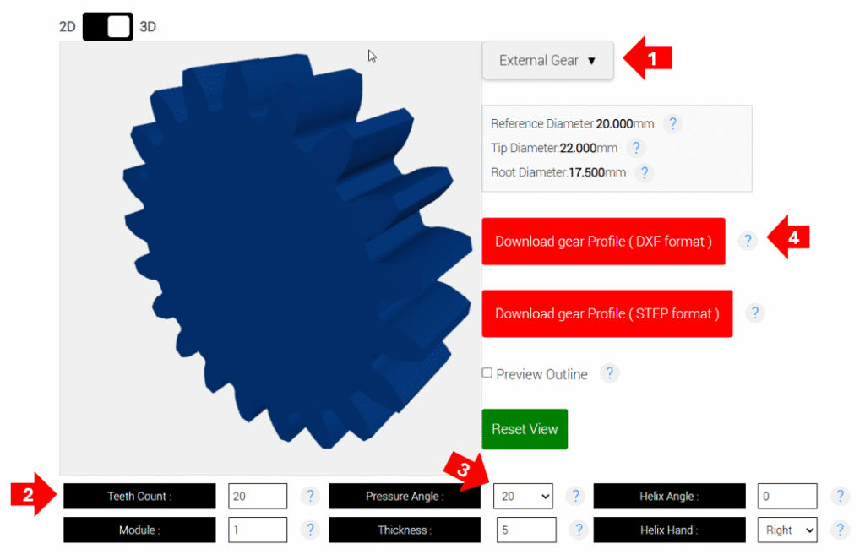Click help icon next to Reference Diameter

pyautogui.click(x=672, y=123)
